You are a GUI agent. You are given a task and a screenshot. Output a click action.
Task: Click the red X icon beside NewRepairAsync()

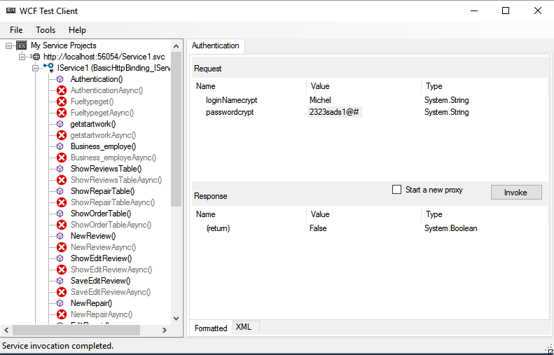pos(62,314)
